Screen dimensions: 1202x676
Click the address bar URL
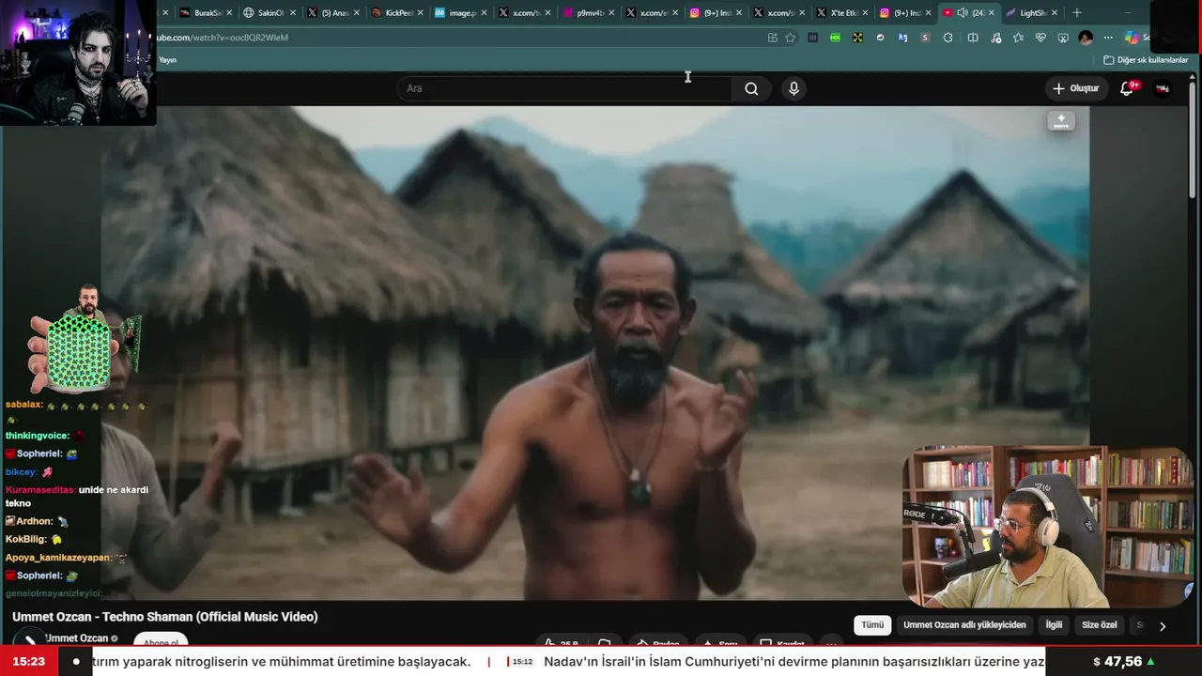[222, 38]
